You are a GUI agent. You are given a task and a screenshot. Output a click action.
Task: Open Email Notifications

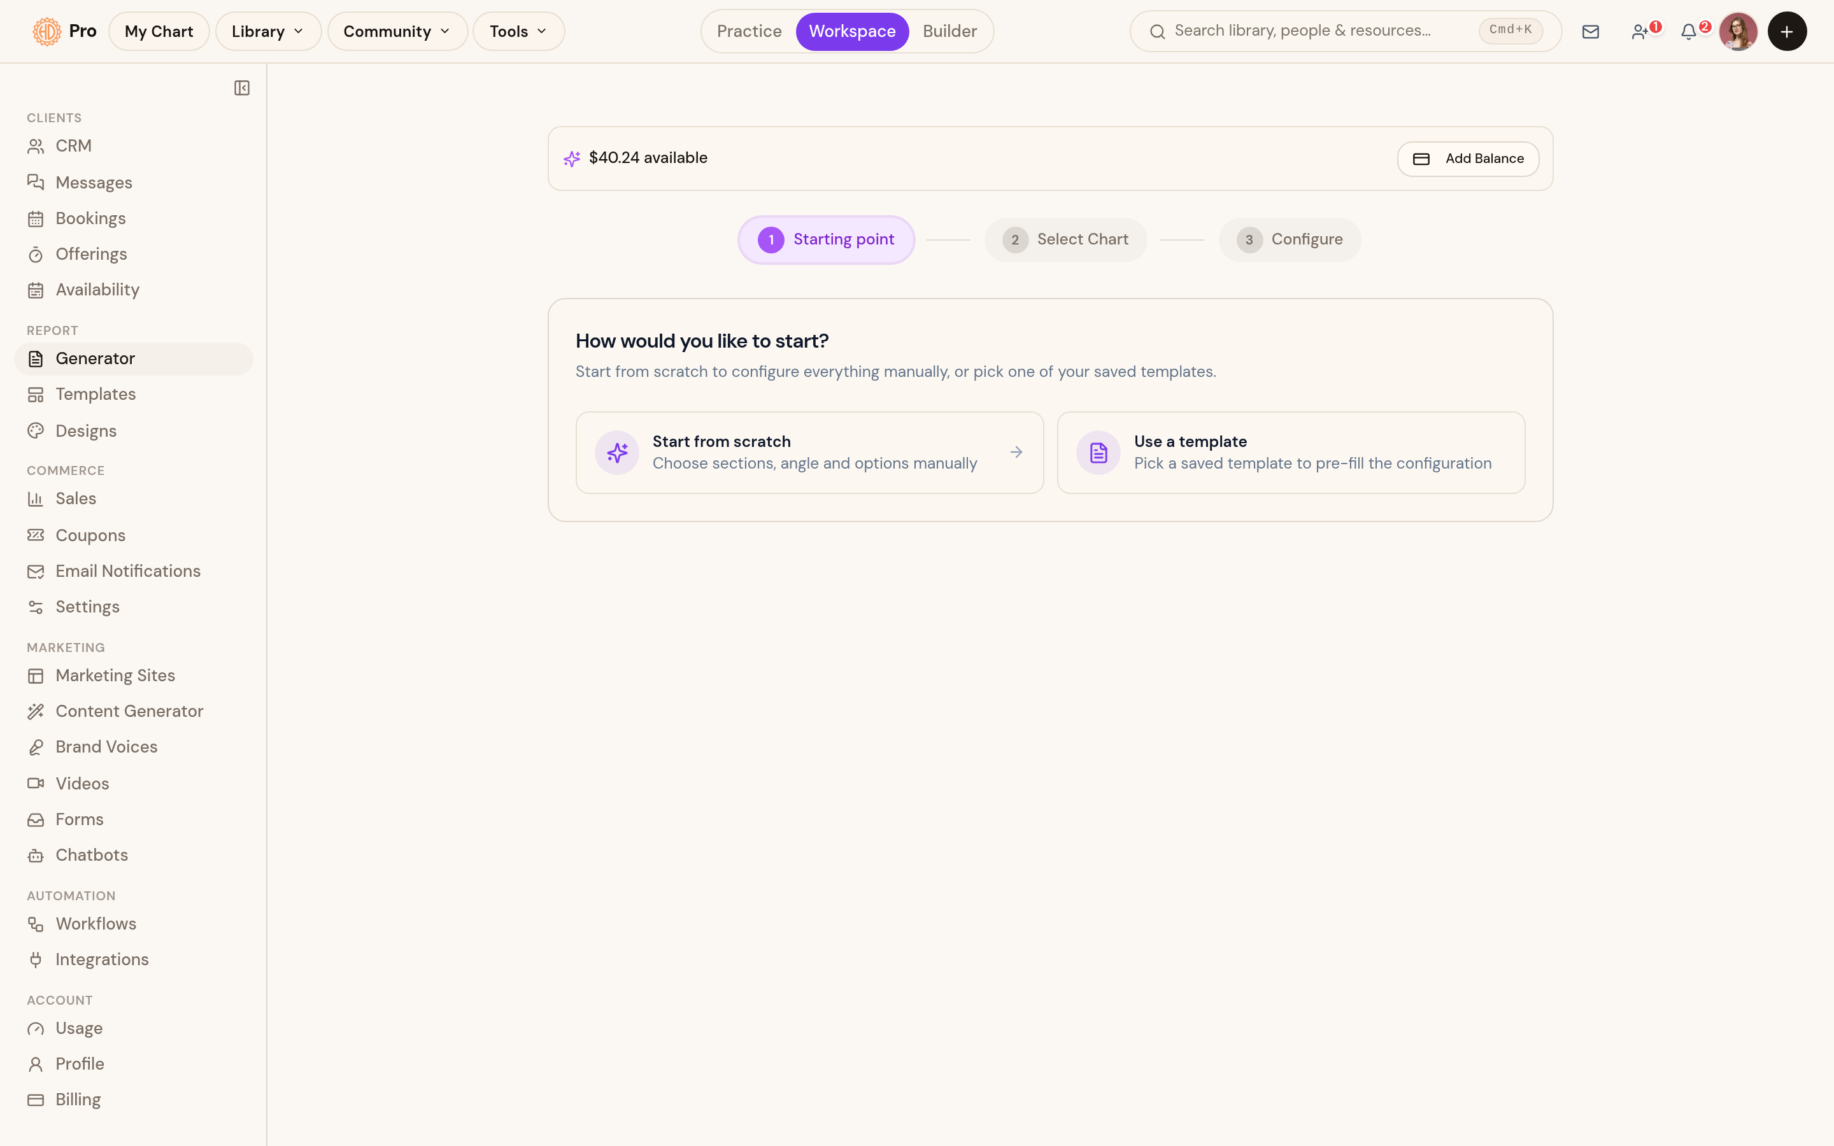point(133,570)
